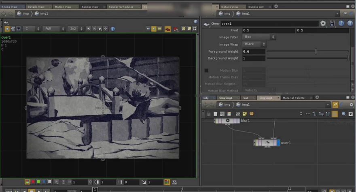Click the fullscreen viewer icon
Viewport: 356px width, 192px height.
pyautogui.click(x=195, y=29)
